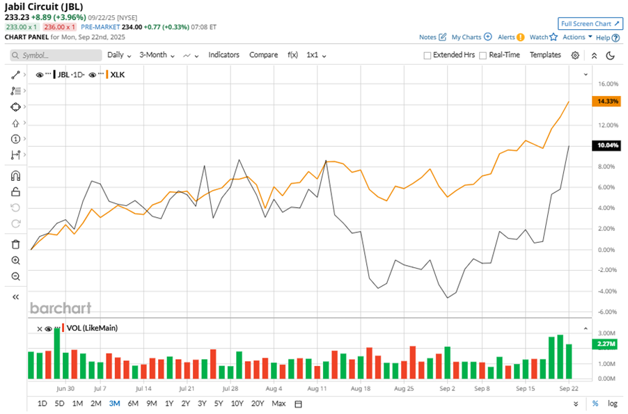Focus the Symbol search field
628x414 pixels.
click(56, 55)
